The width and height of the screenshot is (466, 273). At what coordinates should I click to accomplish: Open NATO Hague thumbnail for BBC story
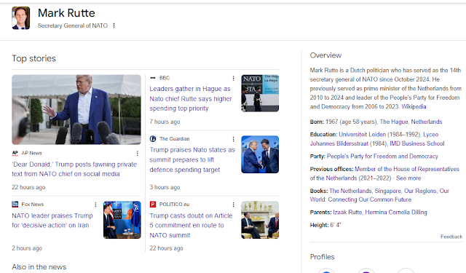coord(260,93)
